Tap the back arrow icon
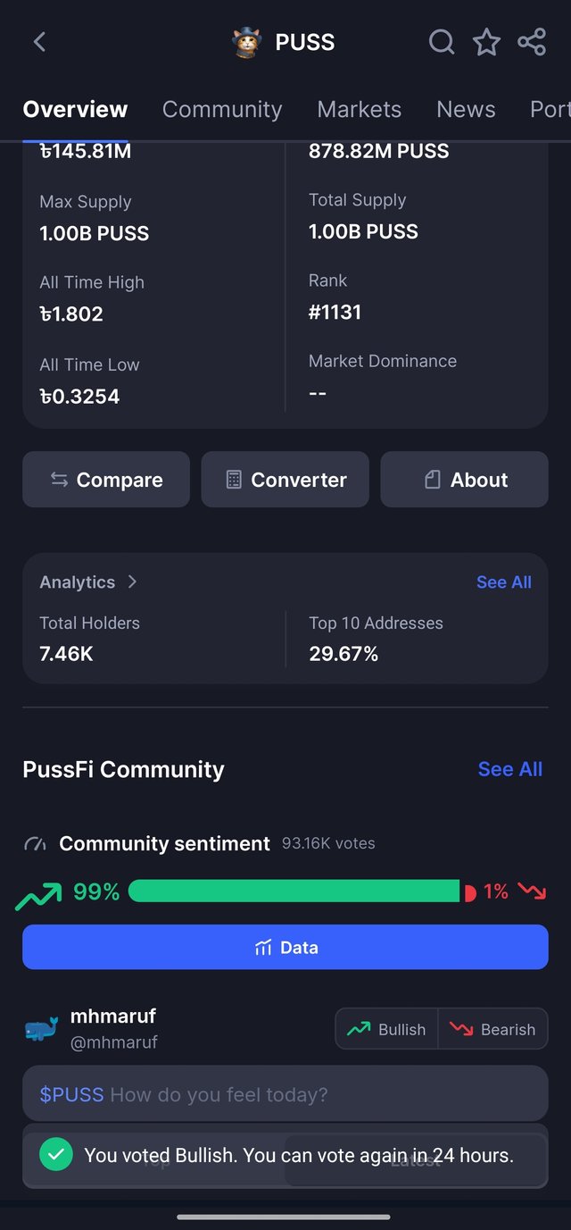Viewport: 571px width, 1230px height. point(39,42)
